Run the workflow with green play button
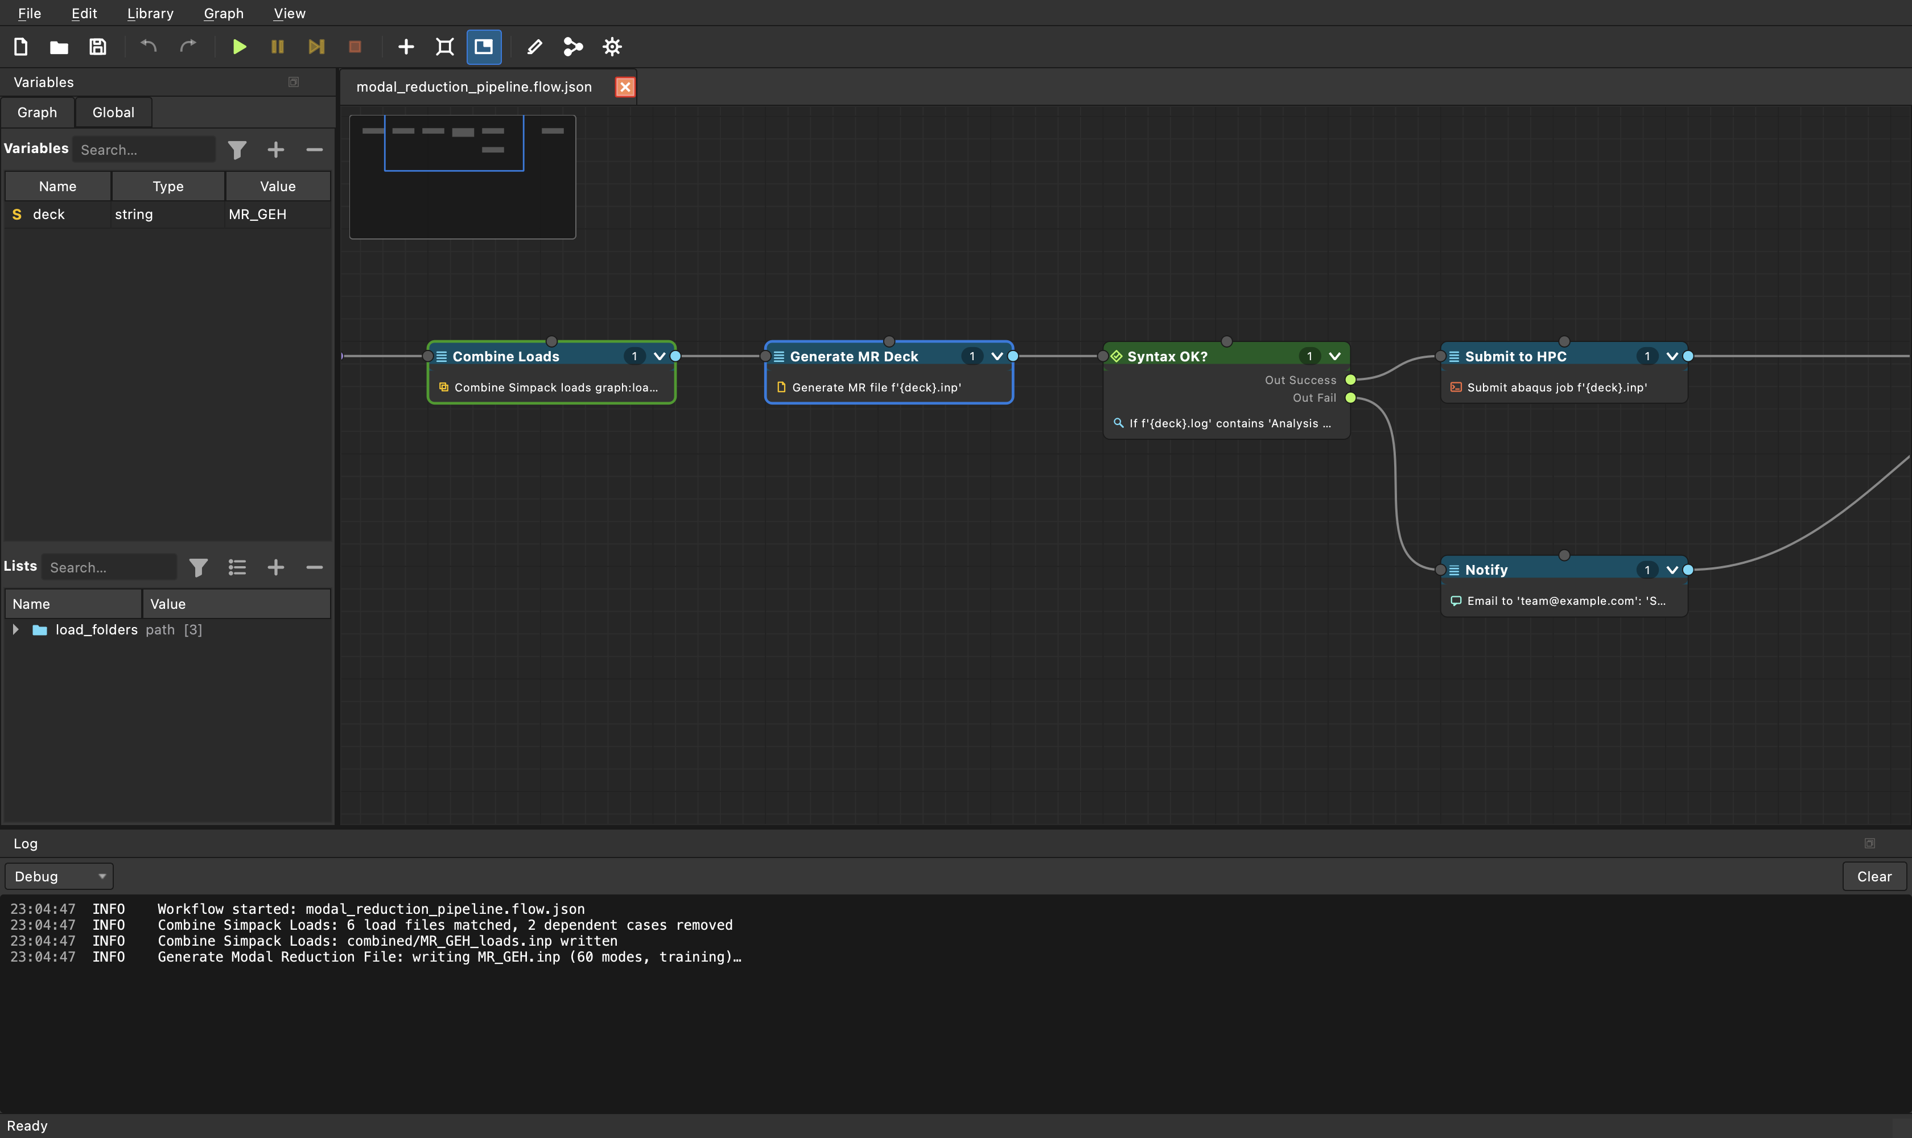This screenshot has width=1912, height=1138. 240,47
